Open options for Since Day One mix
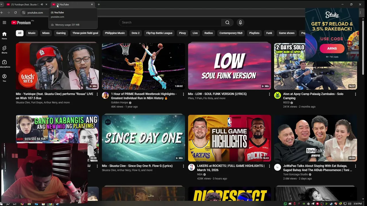This screenshot has width=367, height=206. [x=183, y=166]
